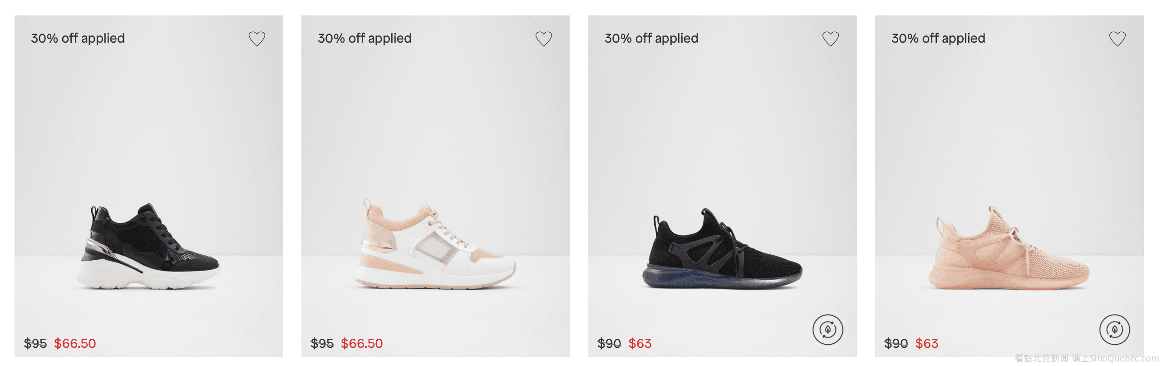Viewport: 1162px width, 366px height.
Task: Click "30% off applied" label on black wedge sneaker
Action: coord(78,38)
